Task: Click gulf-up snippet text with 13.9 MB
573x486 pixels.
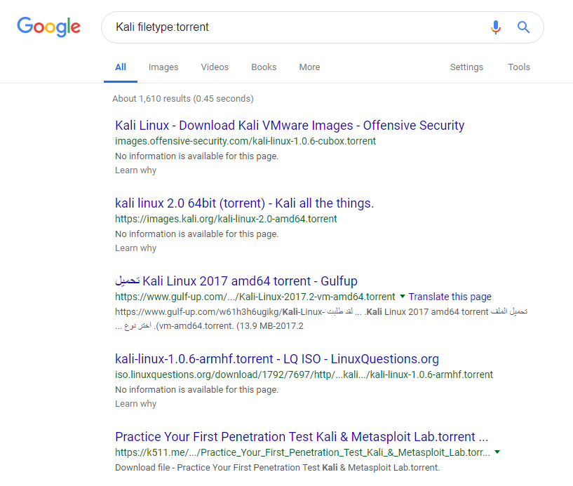Action: coord(321,318)
